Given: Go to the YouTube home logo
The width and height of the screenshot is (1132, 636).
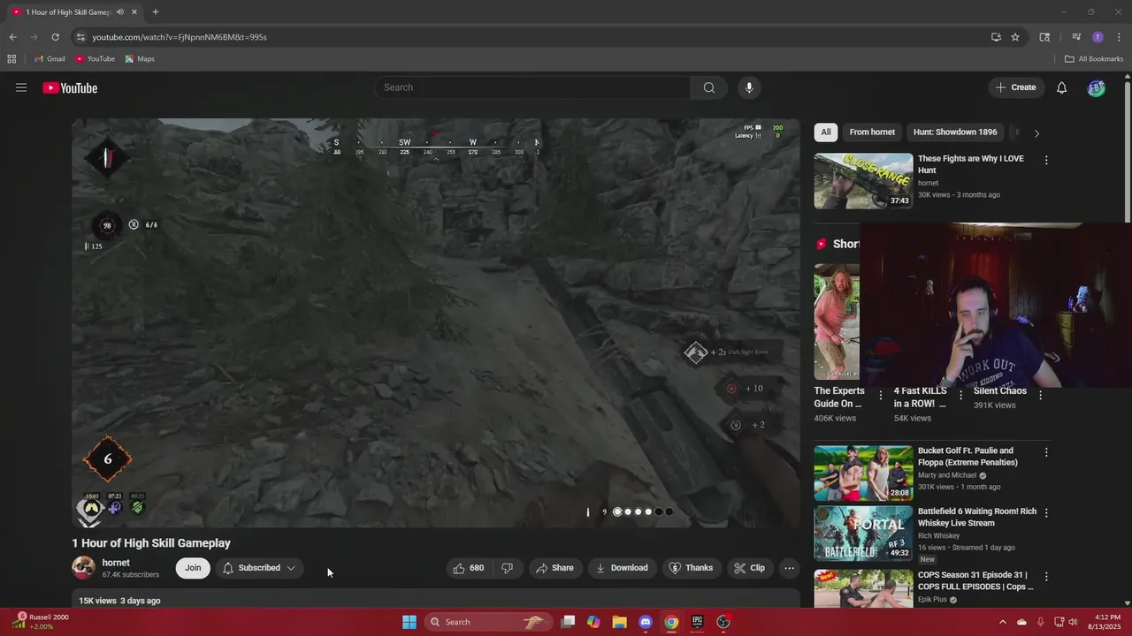Looking at the screenshot, I should coord(70,87).
